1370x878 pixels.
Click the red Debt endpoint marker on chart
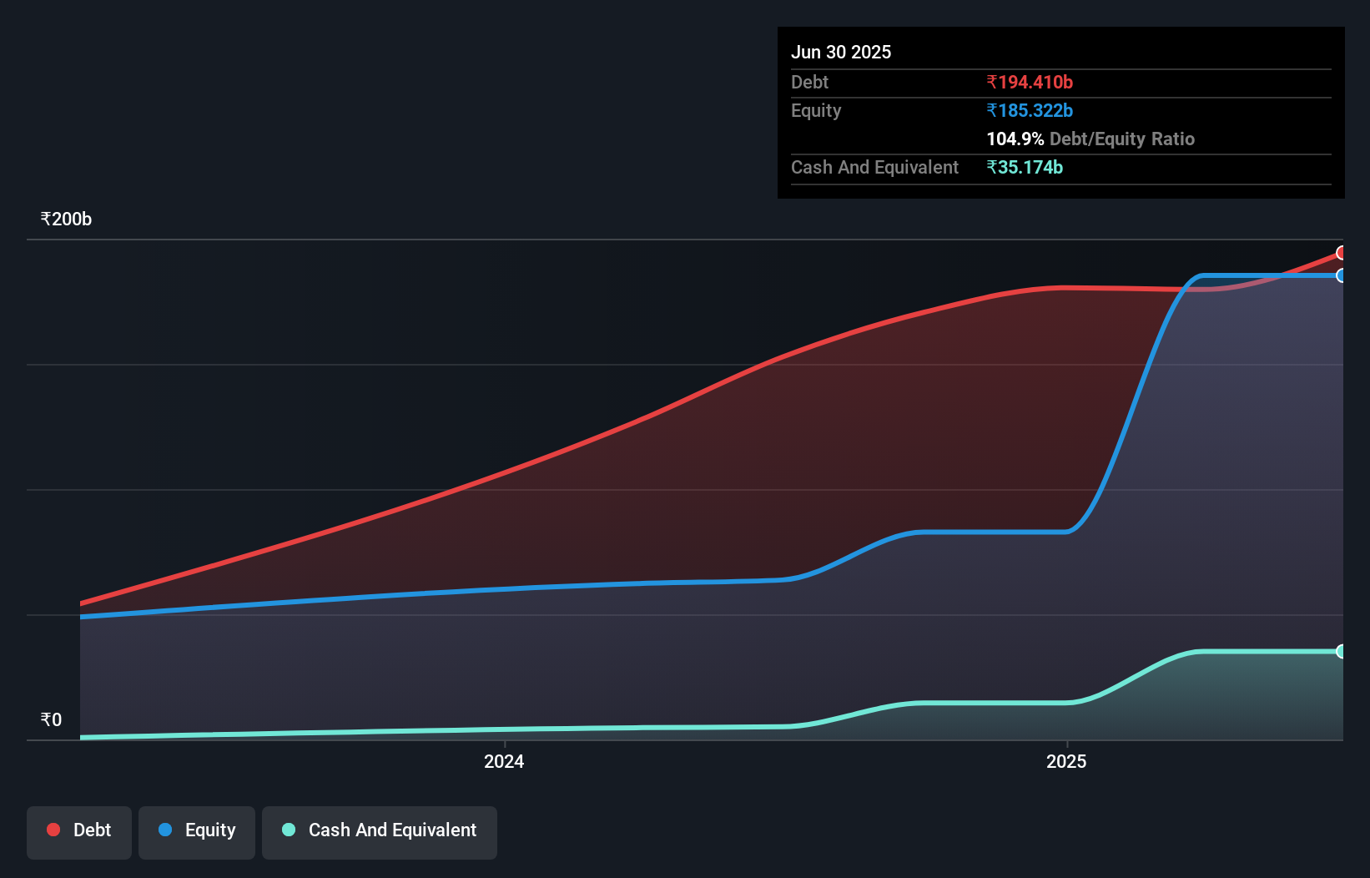(x=1342, y=252)
